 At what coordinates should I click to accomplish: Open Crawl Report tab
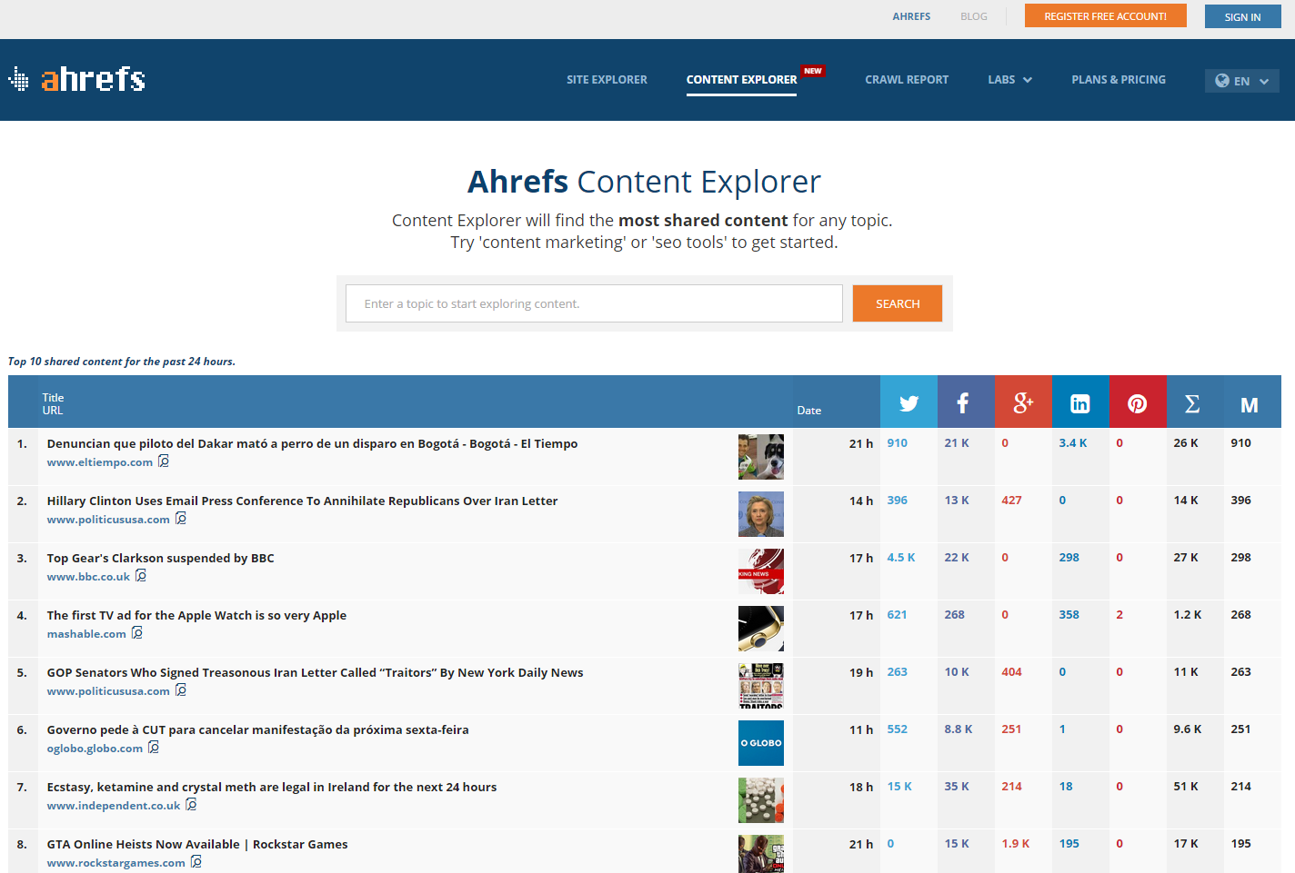coord(907,80)
